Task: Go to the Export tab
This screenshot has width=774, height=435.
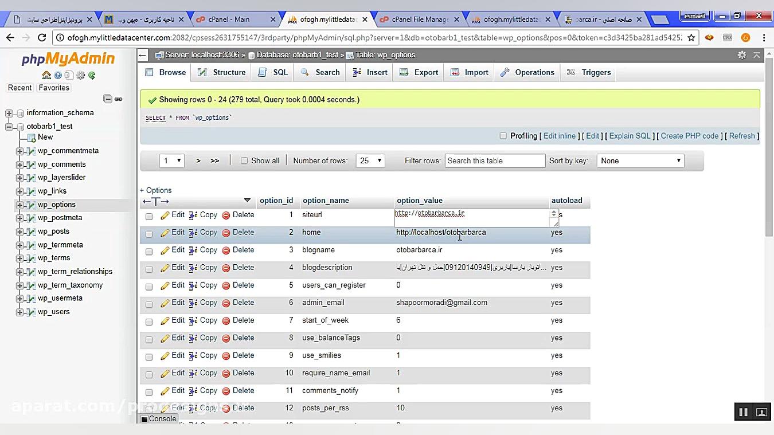Action: click(x=419, y=73)
